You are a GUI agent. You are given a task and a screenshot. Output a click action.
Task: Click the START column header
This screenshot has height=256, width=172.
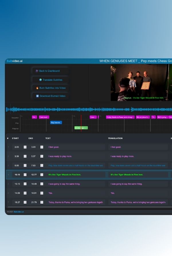15,138
